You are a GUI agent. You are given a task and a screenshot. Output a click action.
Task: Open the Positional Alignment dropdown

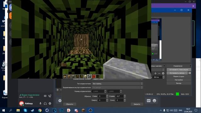click(x=117, y=79)
